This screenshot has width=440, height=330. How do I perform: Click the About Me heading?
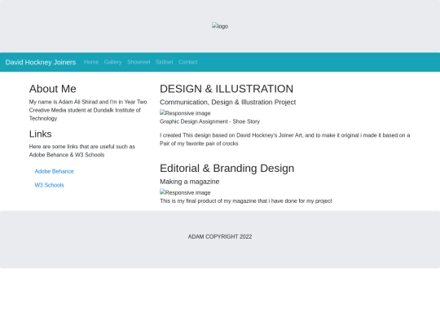point(52,89)
